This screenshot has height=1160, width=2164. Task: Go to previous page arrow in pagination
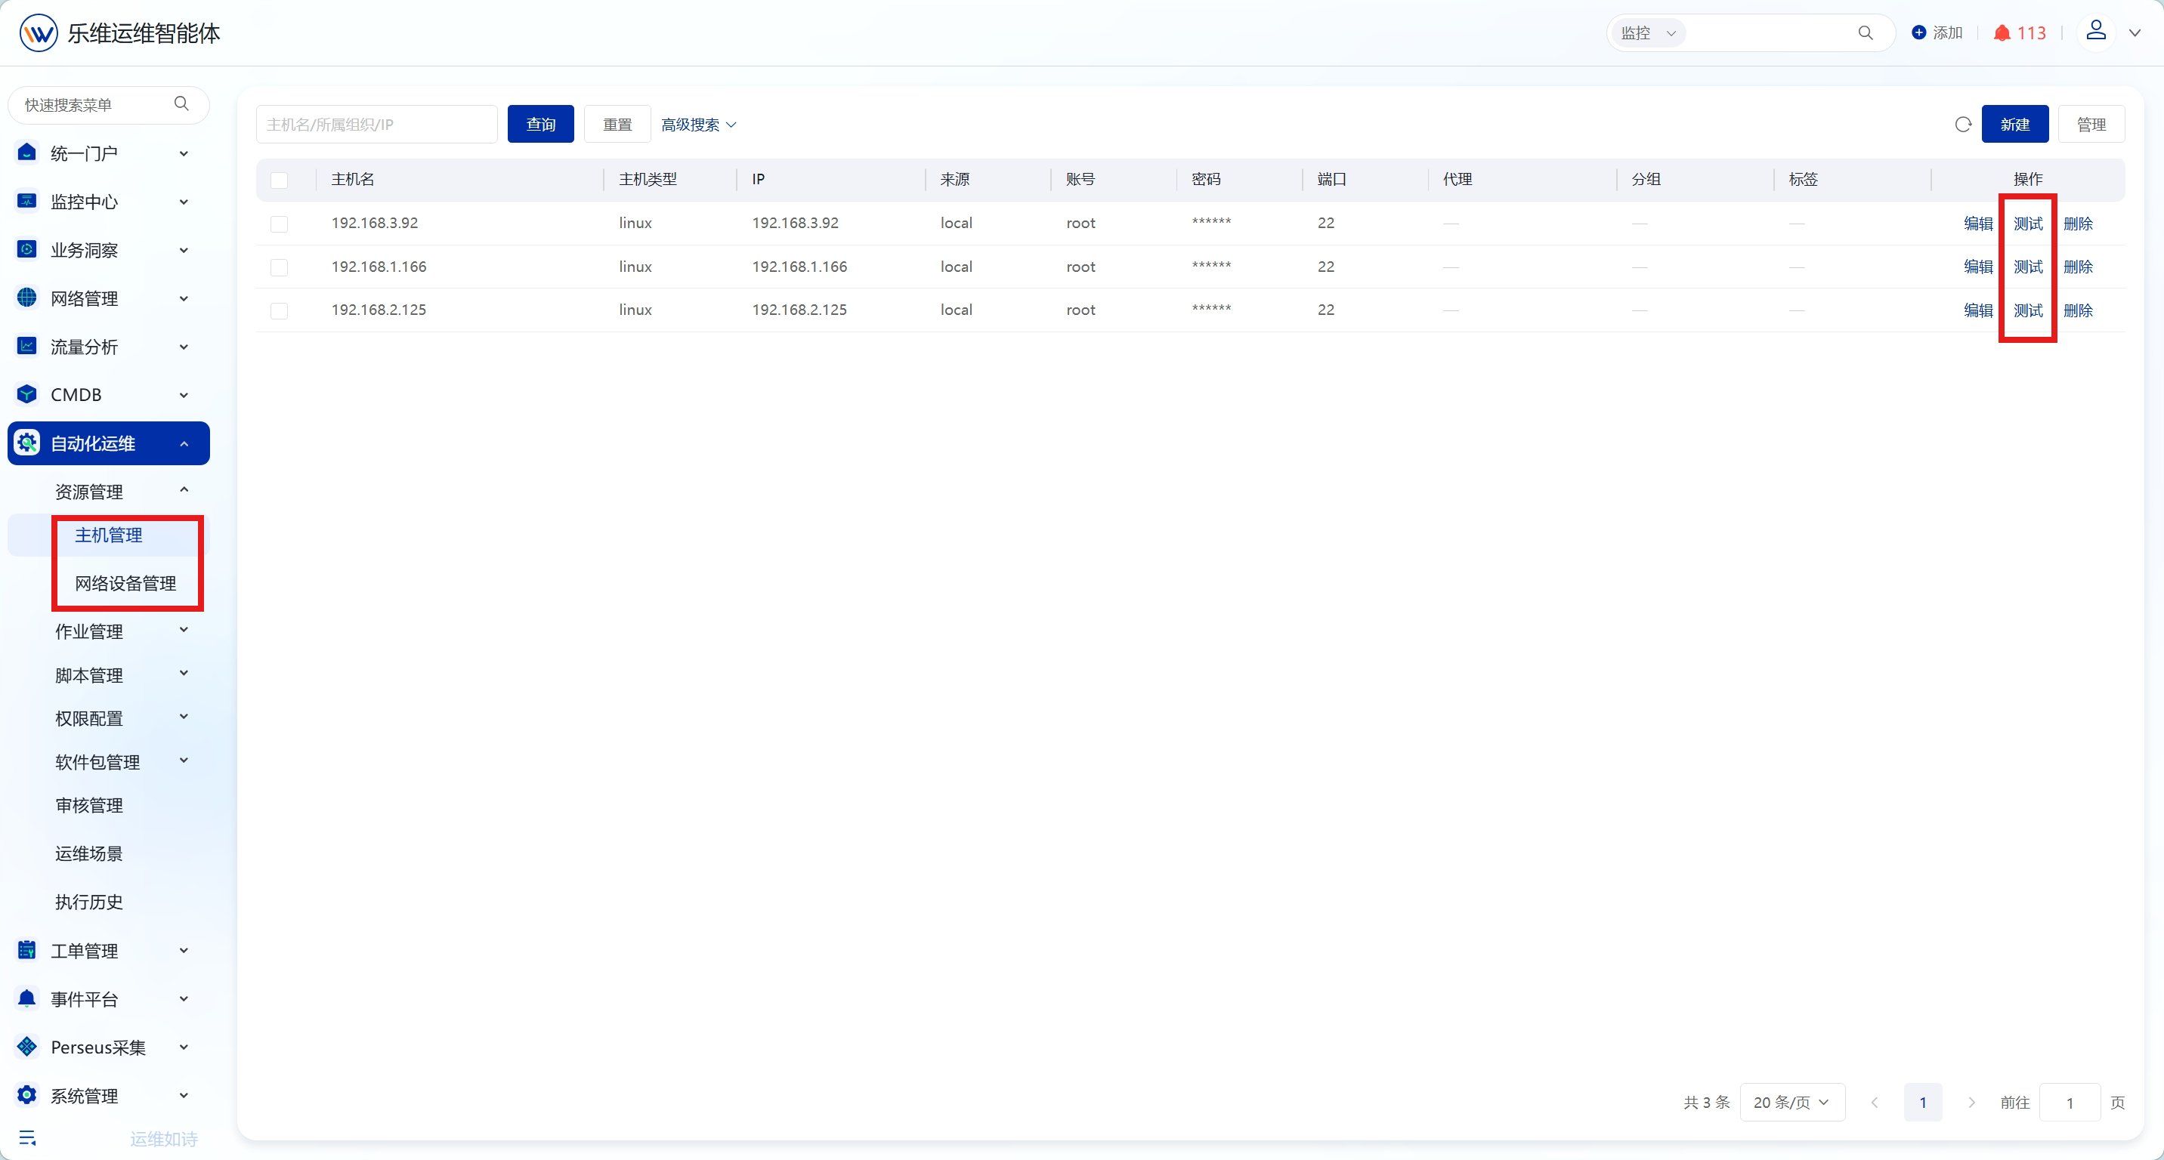tap(1874, 1102)
